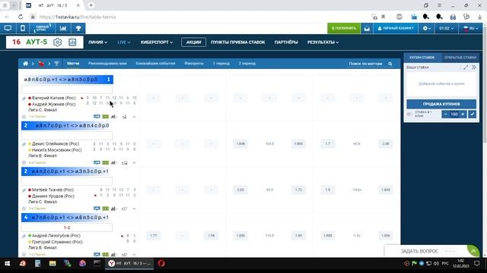The image size is (487, 273).
Task: Select the Рекомендовано вам tab
Action: click(x=107, y=64)
